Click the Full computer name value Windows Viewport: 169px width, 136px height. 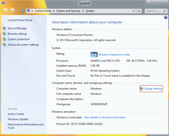96,94
